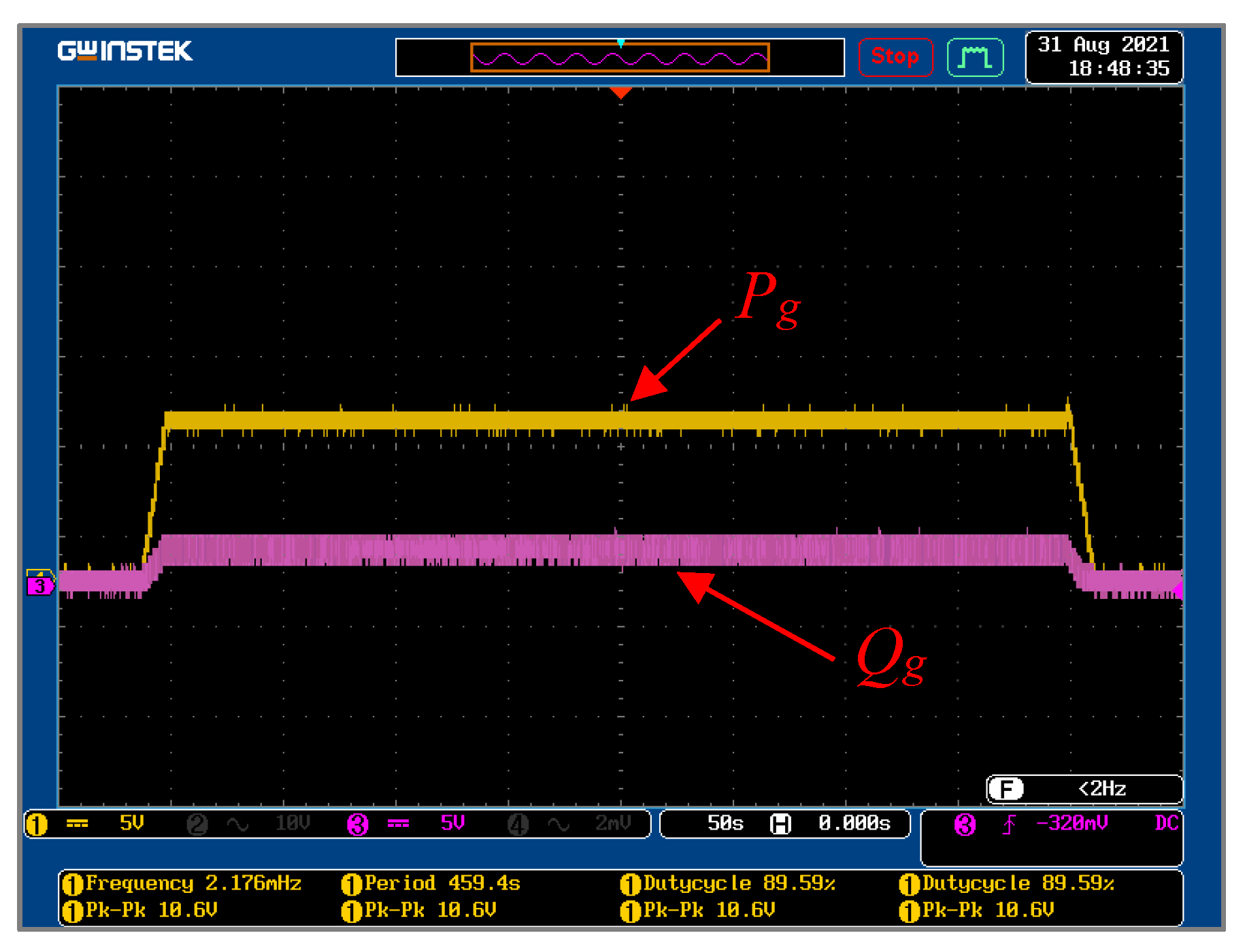
Task: Click the date and time display
Action: tap(1103, 57)
